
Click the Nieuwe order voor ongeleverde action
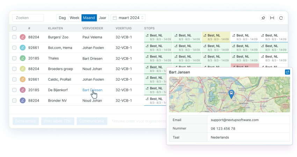[139, 121]
